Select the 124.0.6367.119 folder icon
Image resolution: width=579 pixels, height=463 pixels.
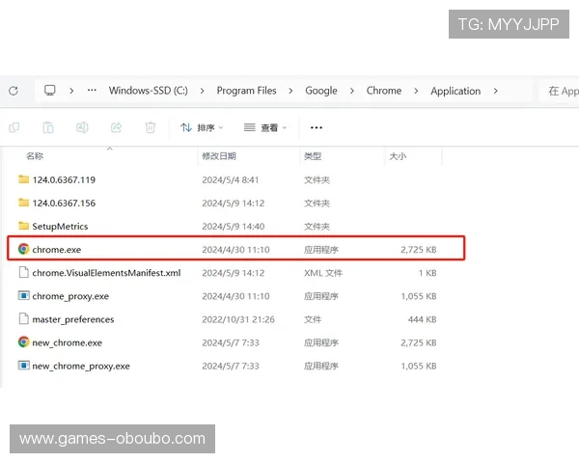pyautogui.click(x=23, y=179)
